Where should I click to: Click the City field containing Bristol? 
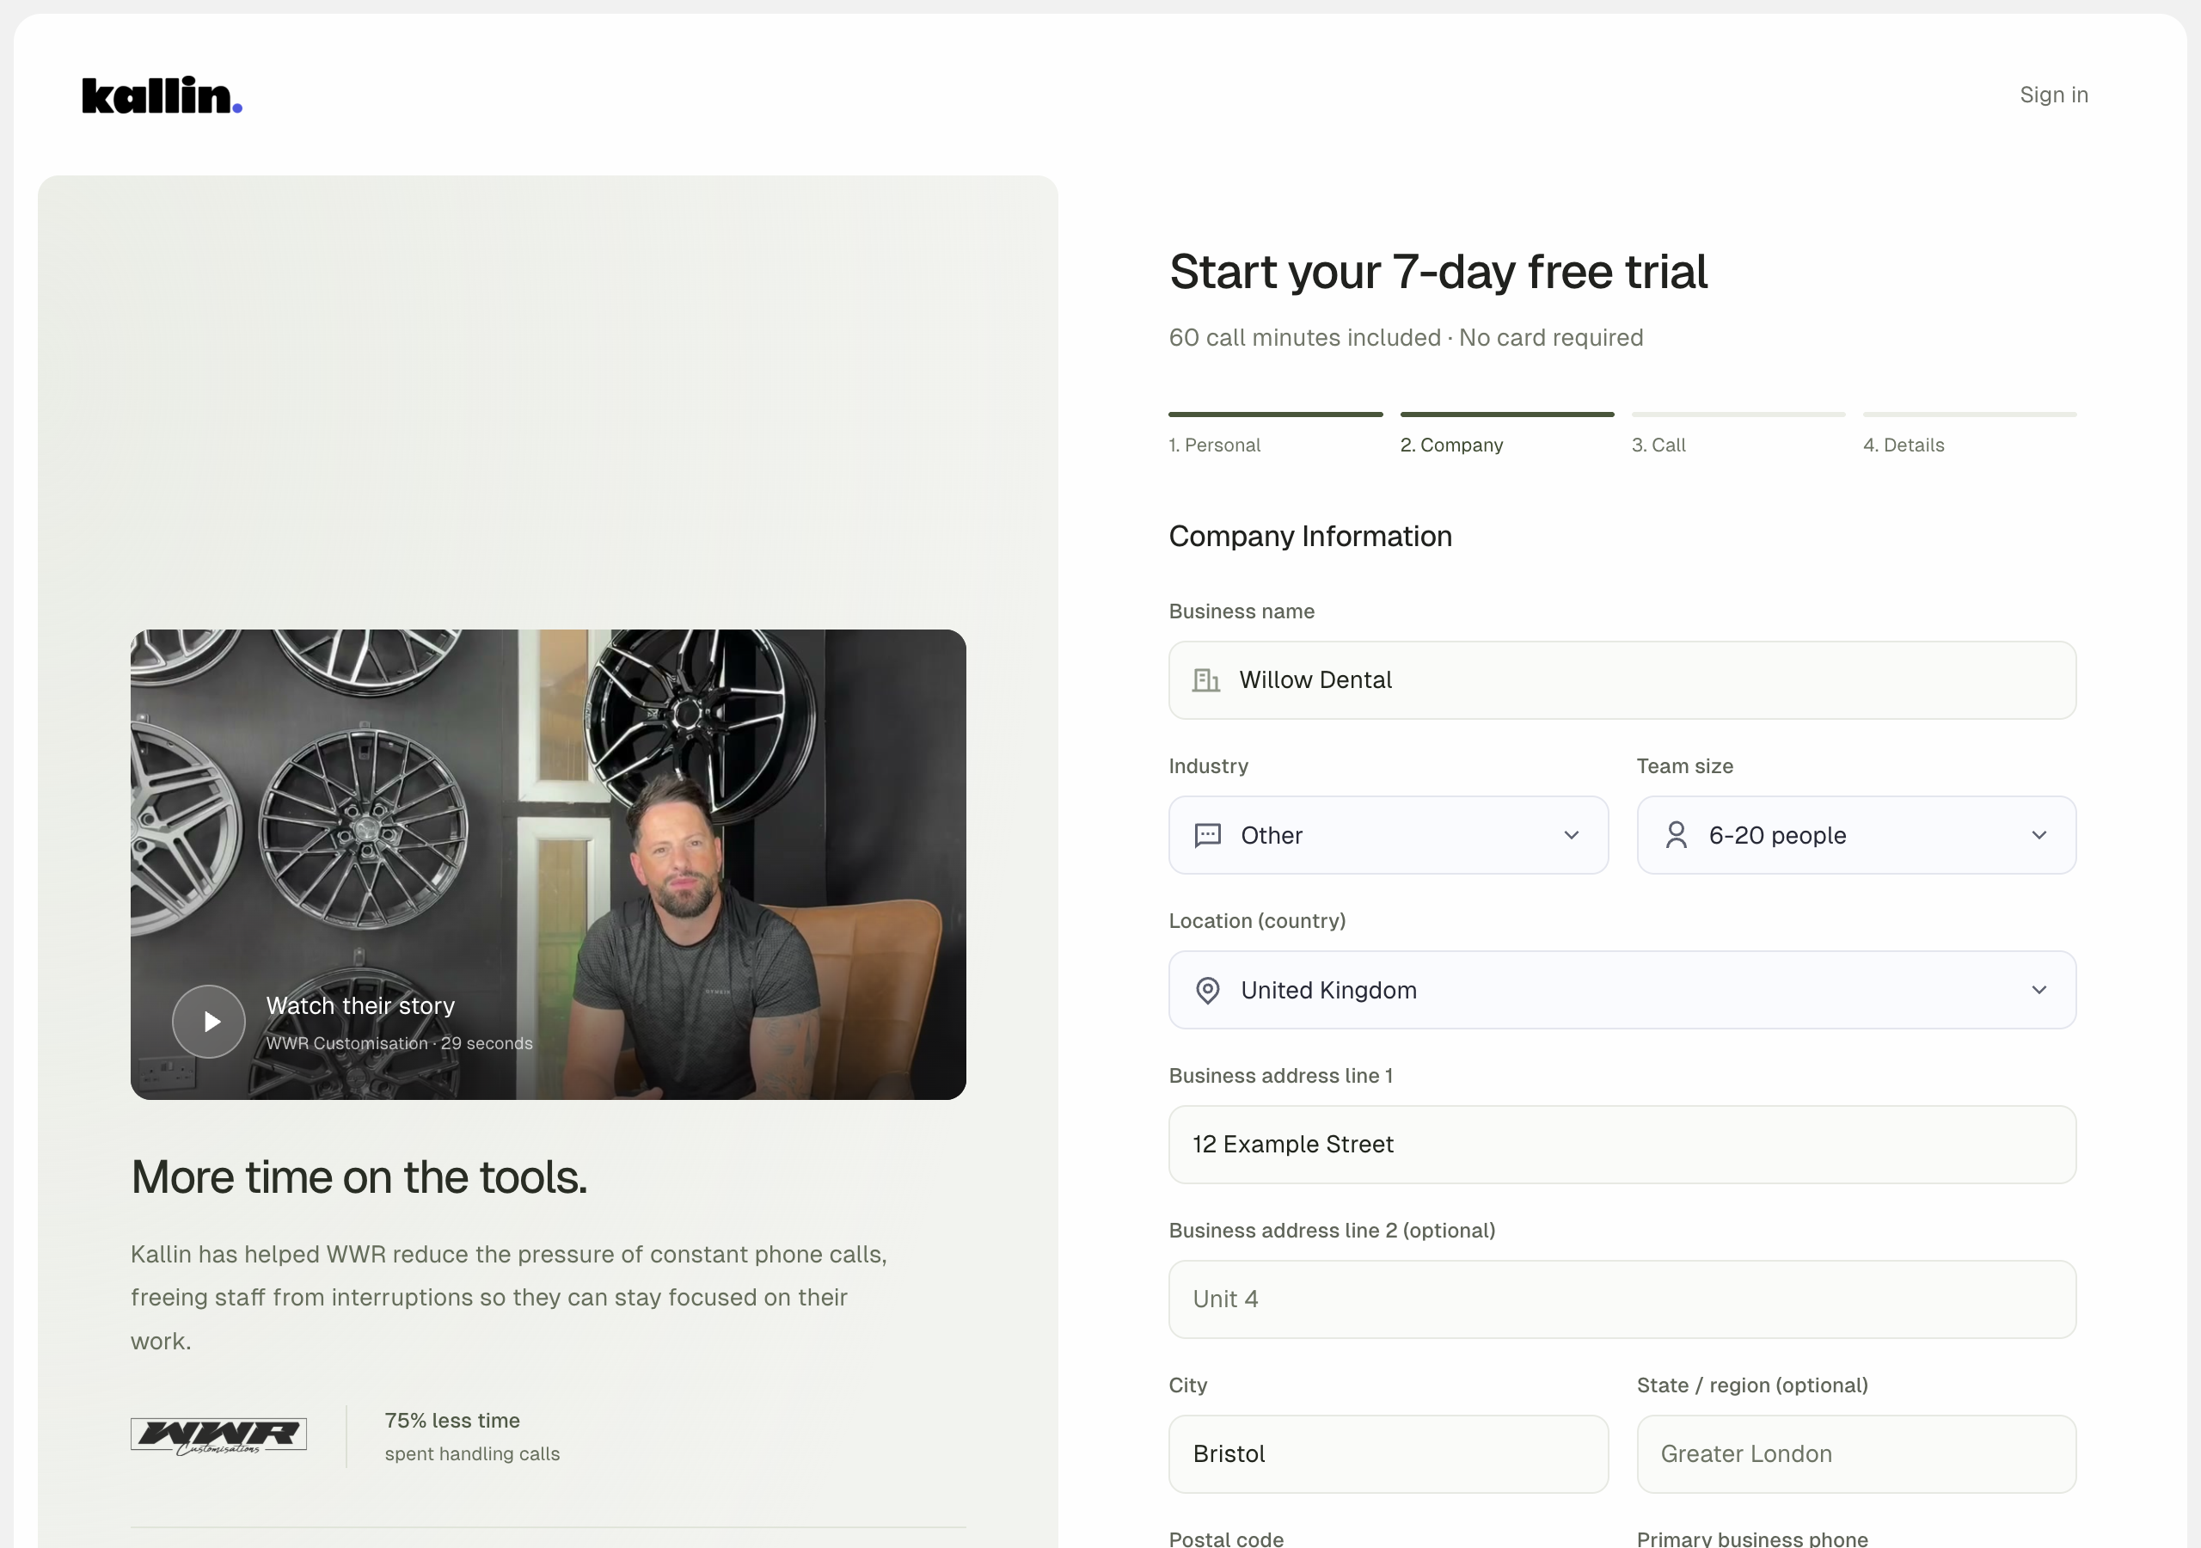tap(1388, 1454)
